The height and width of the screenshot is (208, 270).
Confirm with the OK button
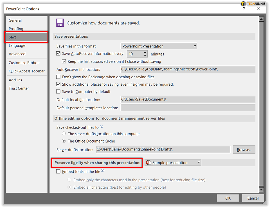[228, 198]
